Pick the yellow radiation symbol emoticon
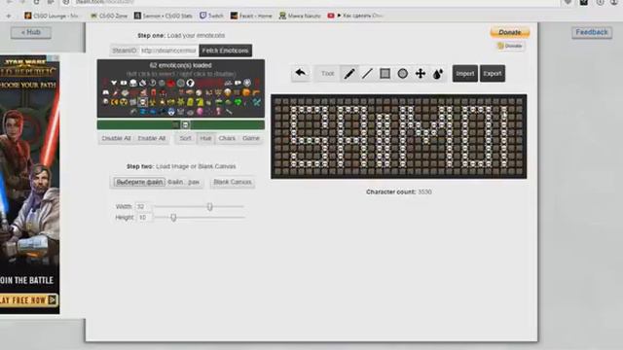This screenshot has width=623, height=350. 124,102
